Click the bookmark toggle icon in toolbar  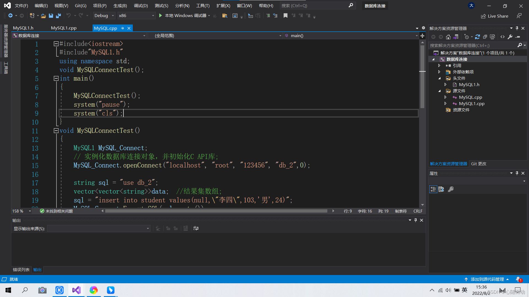point(285,16)
